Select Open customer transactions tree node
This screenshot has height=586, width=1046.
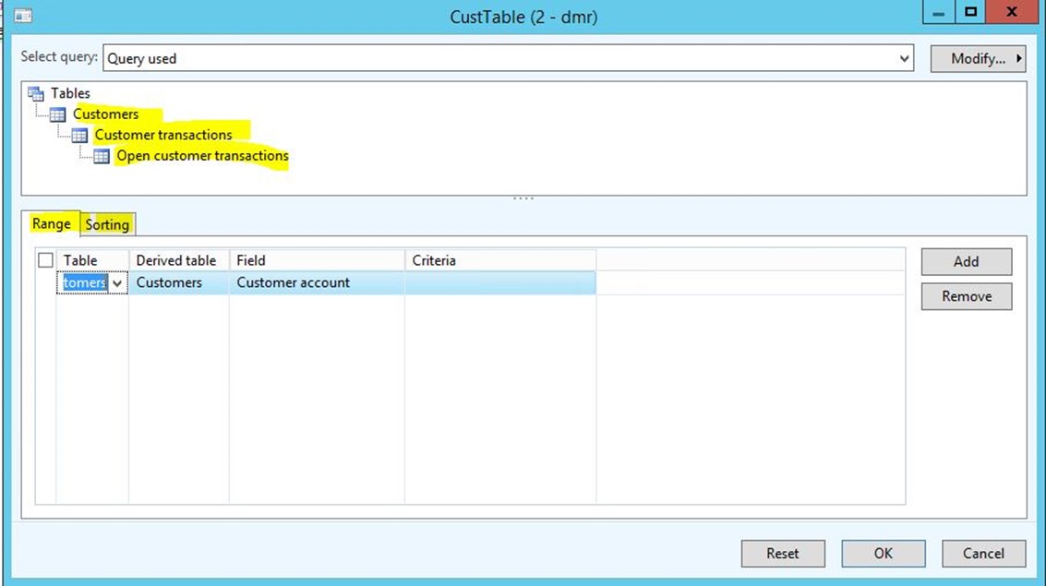[x=202, y=155]
